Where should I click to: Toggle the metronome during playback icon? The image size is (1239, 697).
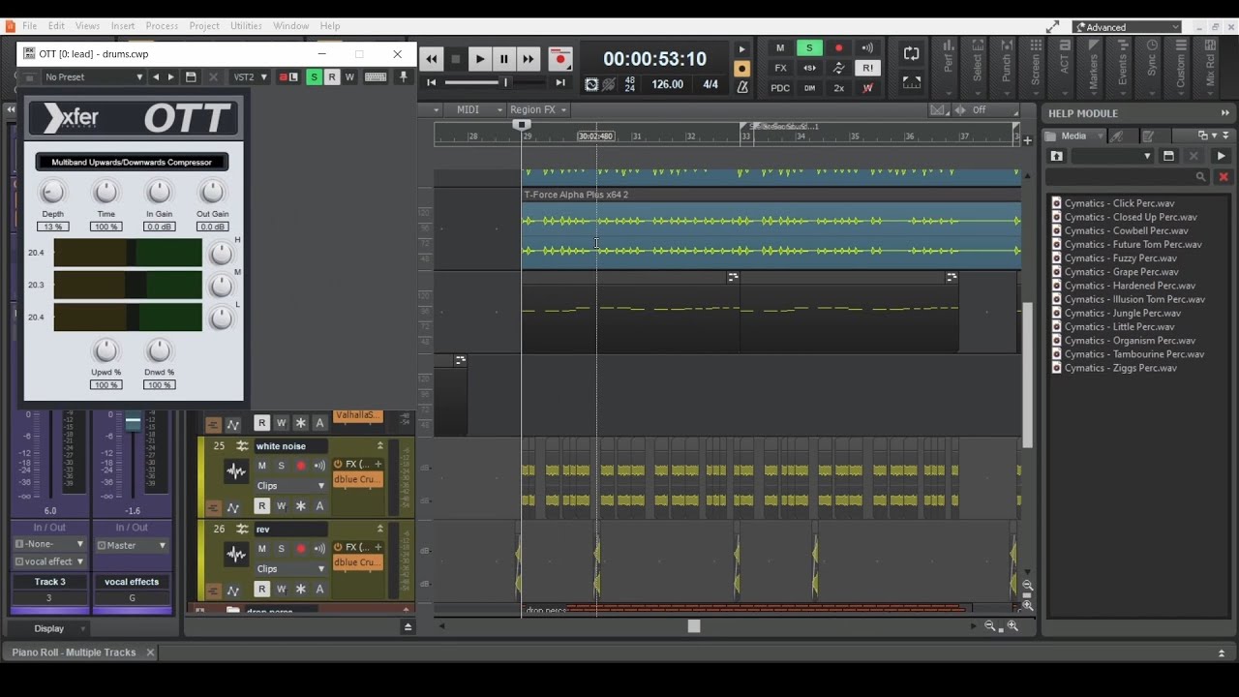(x=741, y=49)
